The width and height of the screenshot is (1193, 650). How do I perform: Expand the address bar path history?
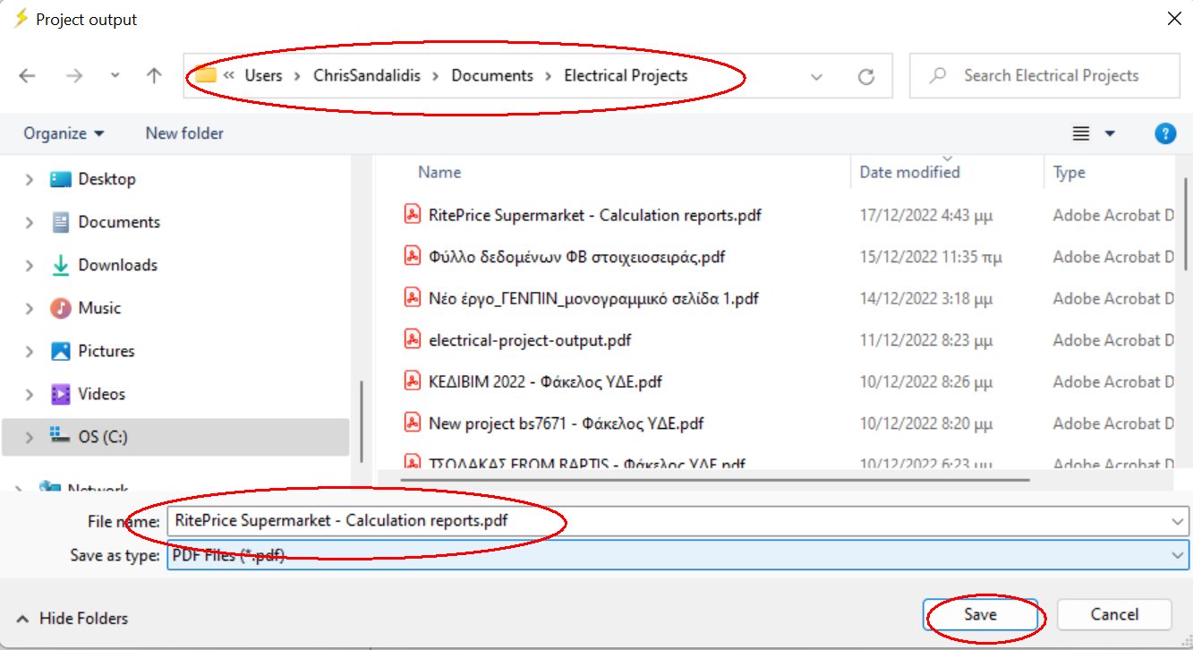(816, 77)
